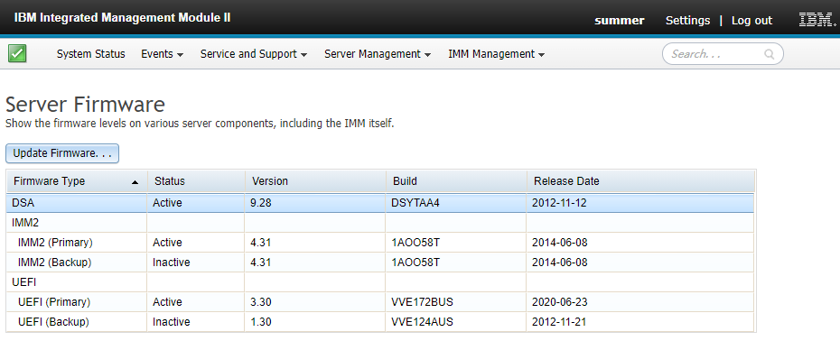Image resolution: width=840 pixels, height=341 pixels.
Task: Click Active status in DSA row
Action: 167,203
